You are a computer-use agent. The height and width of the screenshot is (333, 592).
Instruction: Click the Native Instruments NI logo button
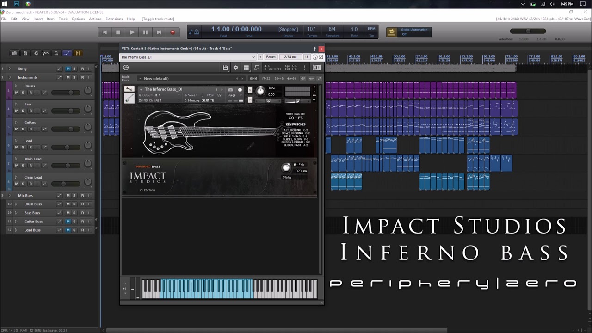pos(317,68)
